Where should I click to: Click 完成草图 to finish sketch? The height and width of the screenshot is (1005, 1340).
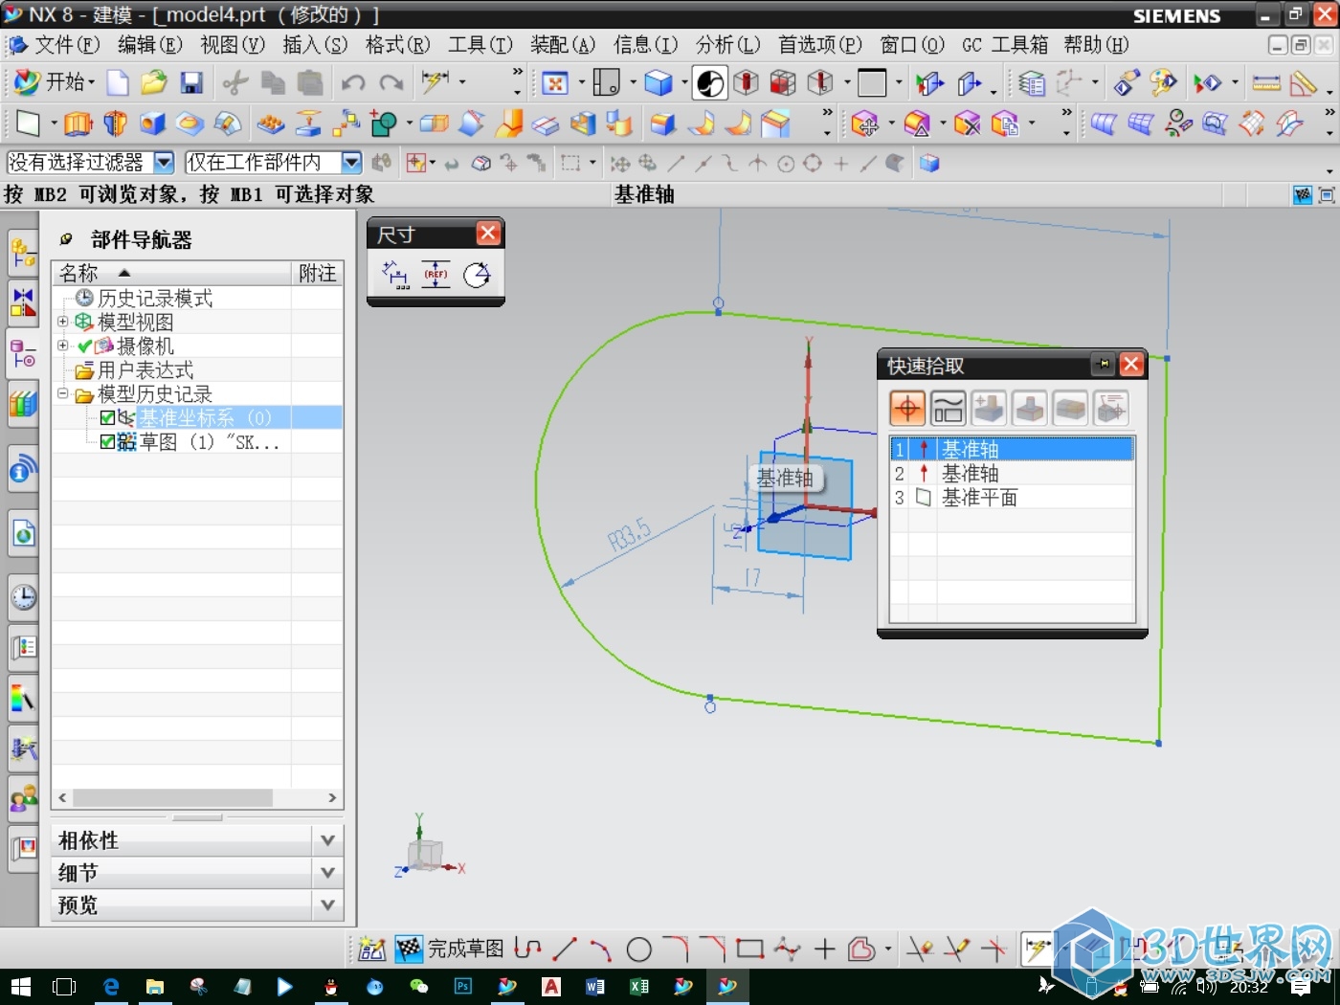[450, 949]
